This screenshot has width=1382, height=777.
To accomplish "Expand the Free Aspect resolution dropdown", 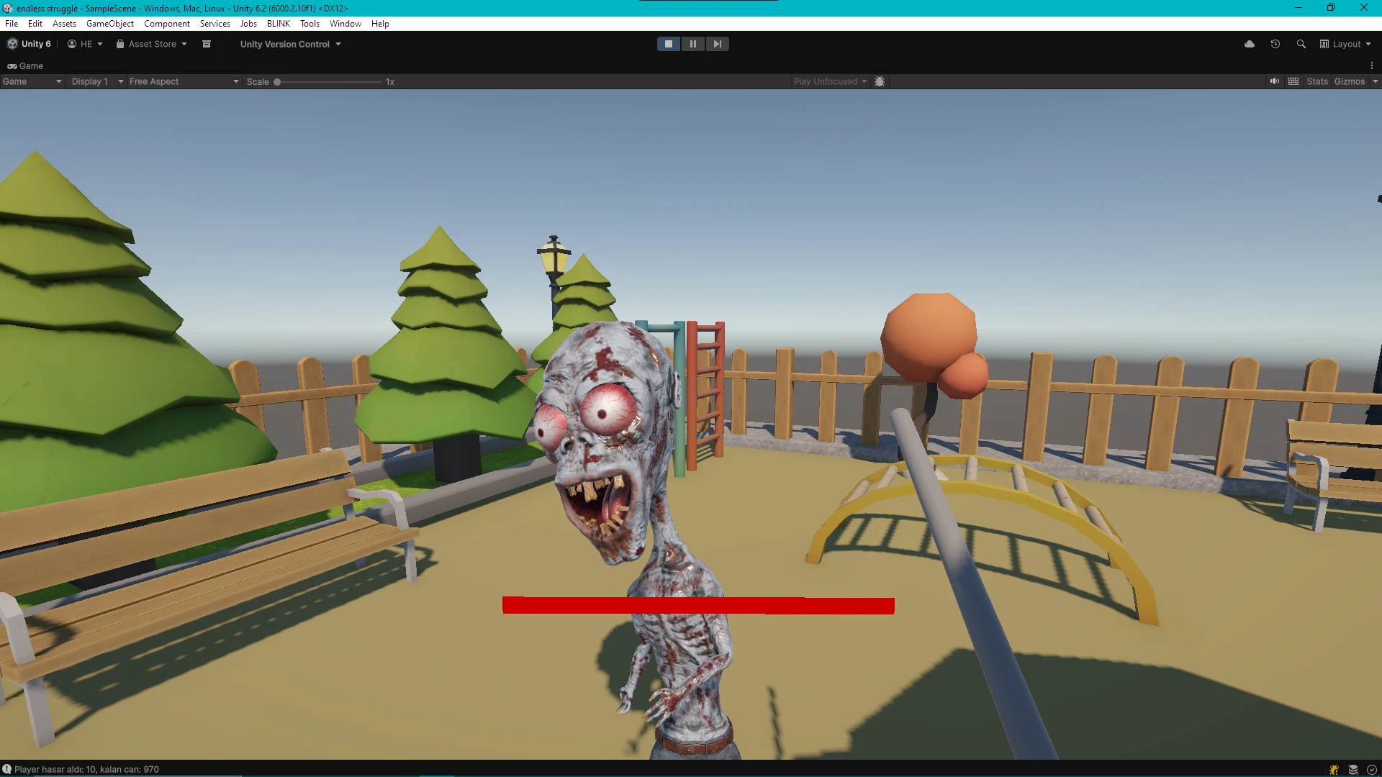I will click(x=184, y=81).
